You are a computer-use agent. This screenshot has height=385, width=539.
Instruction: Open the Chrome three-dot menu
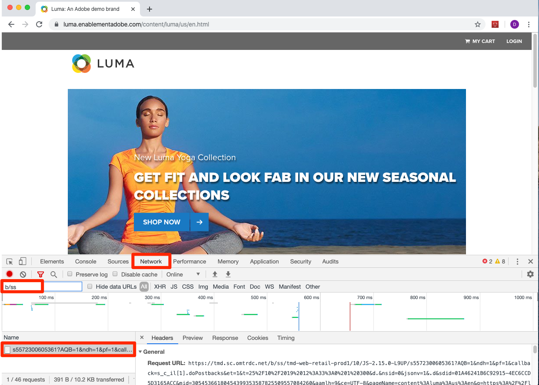(529, 24)
